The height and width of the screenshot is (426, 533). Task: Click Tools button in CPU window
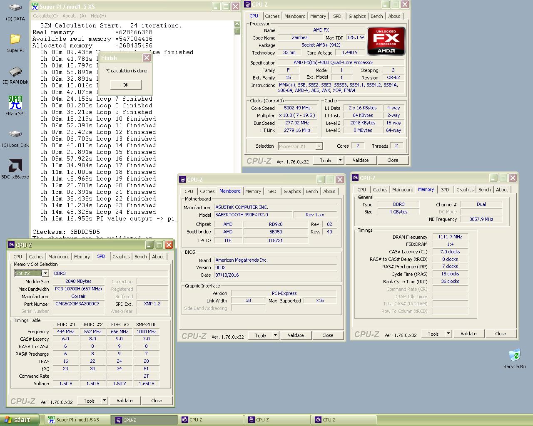[x=326, y=160]
